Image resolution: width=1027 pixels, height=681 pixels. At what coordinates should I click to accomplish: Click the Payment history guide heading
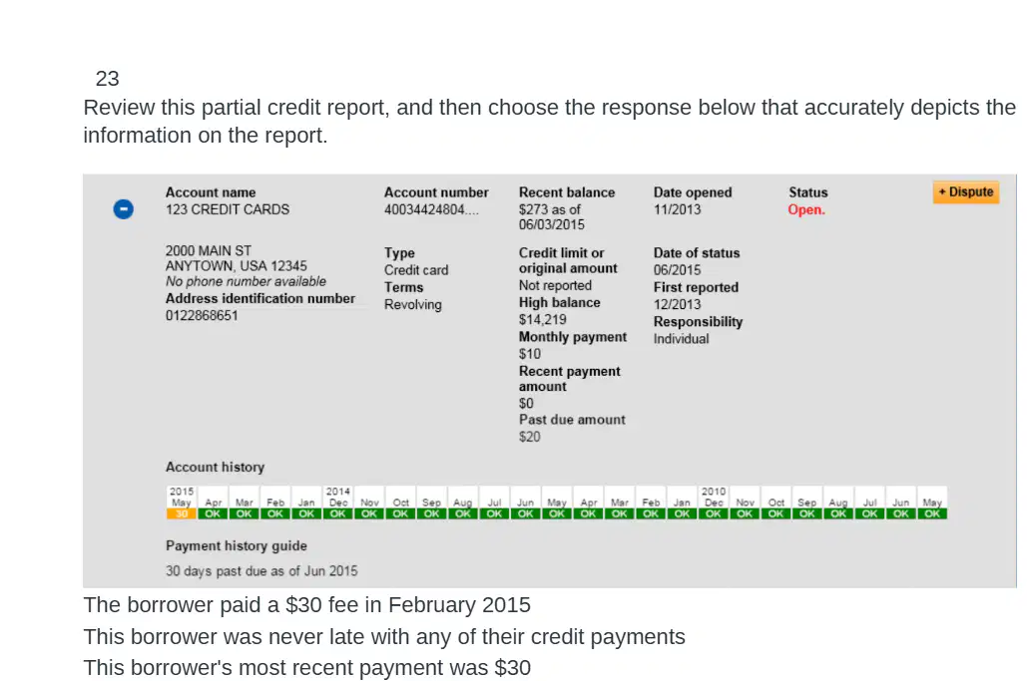click(236, 545)
